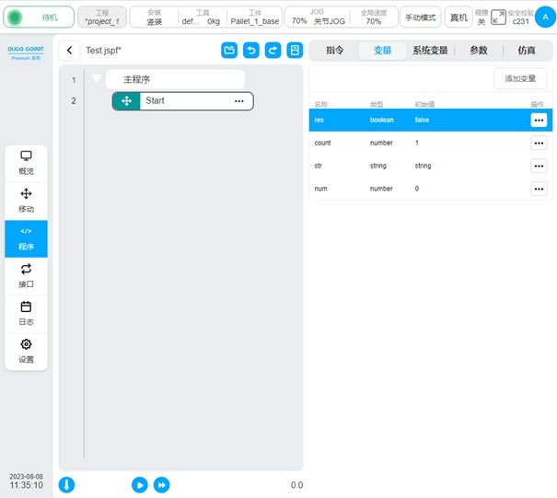The image size is (557, 498).
Task: Click the back arrow beside Test.jspf
Action: click(71, 51)
